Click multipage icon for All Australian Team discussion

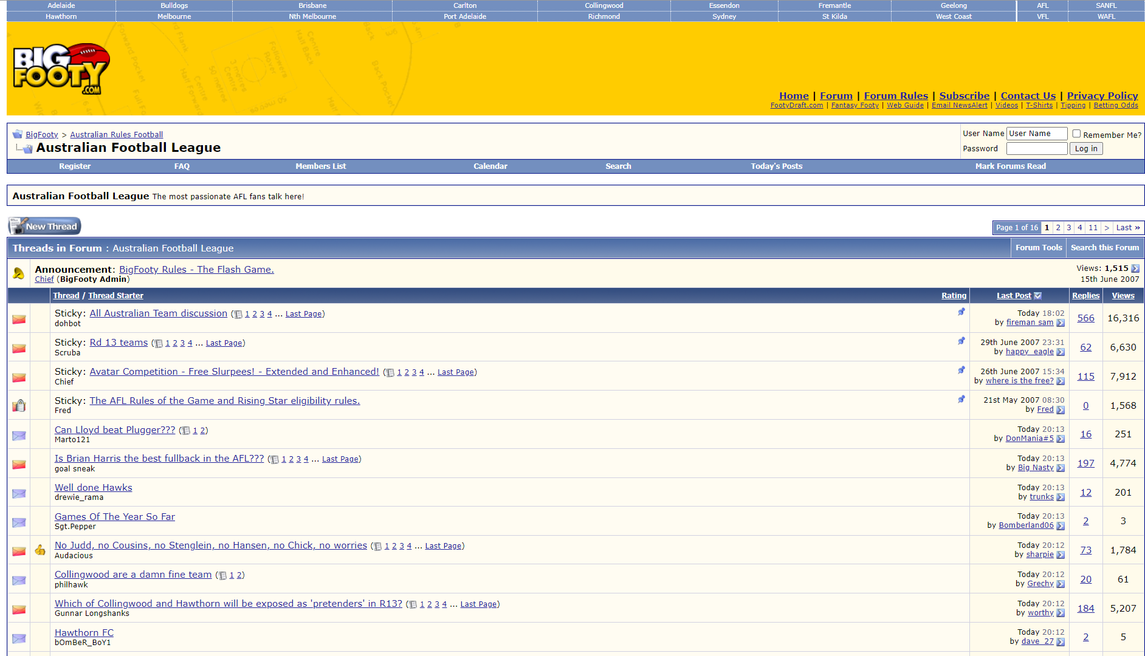[238, 315]
